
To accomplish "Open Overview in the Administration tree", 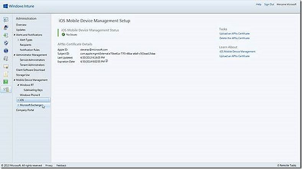I will tap(21, 25).
